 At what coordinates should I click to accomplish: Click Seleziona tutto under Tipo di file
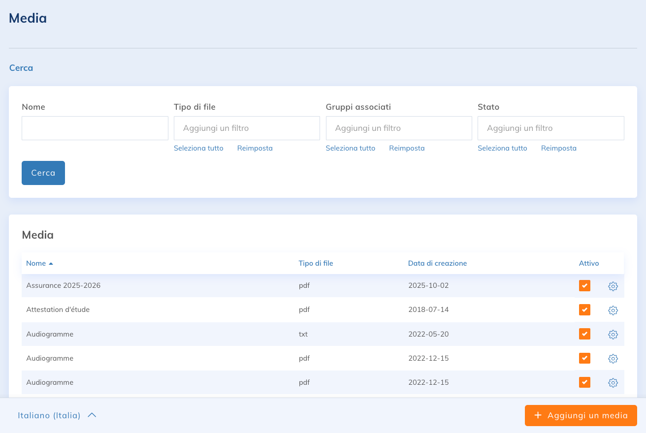click(198, 148)
